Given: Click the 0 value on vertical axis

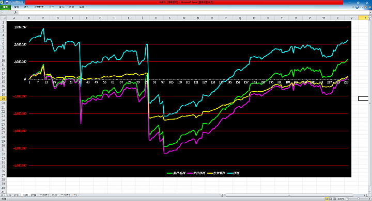Looking at the screenshot, I should pyautogui.click(x=25, y=79).
